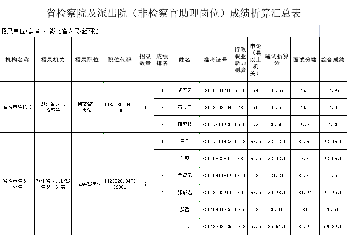The image size is (347, 235).
Task: Click exam number 142019411817
Action: pyautogui.click(x=216, y=175)
